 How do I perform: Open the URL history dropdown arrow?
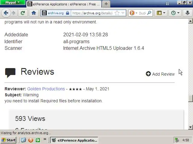pos(123,13)
